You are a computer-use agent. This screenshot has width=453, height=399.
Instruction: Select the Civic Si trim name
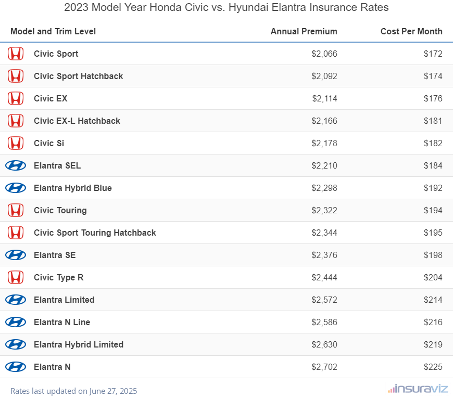(x=49, y=143)
